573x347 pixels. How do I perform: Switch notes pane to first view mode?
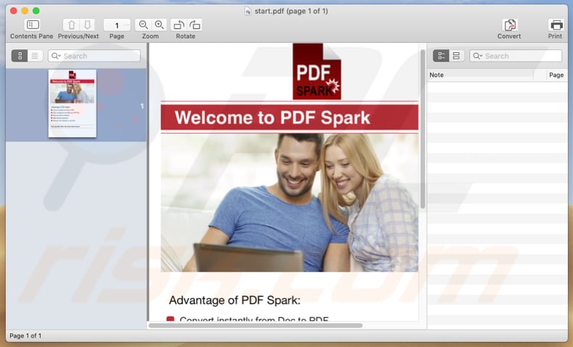coord(441,56)
